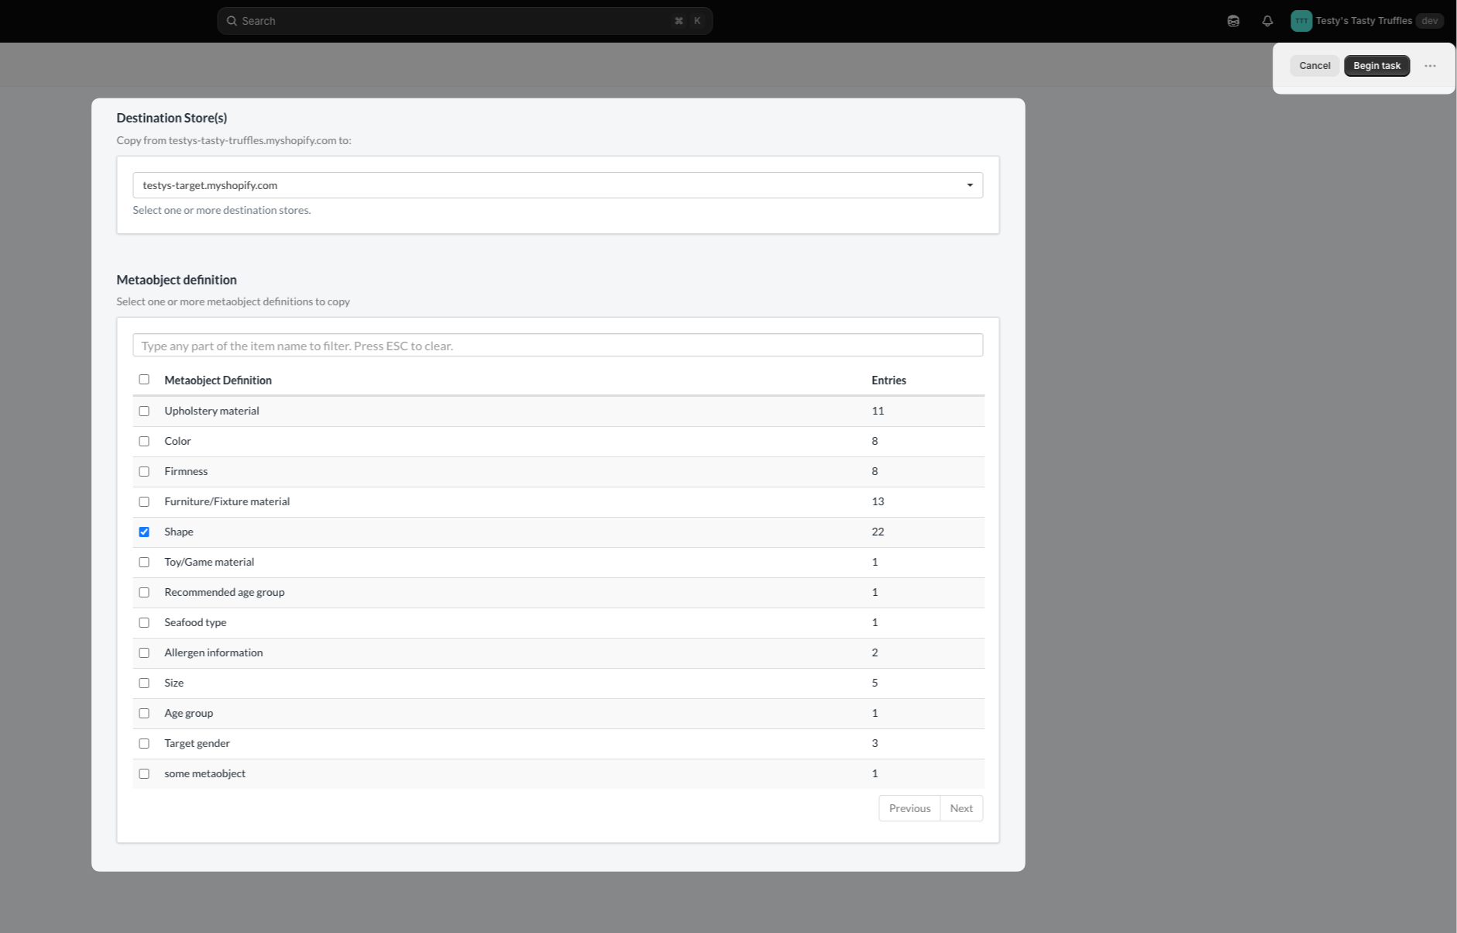Click the Begin task button

pyautogui.click(x=1376, y=66)
